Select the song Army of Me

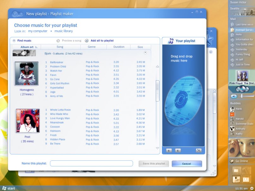[57, 96]
